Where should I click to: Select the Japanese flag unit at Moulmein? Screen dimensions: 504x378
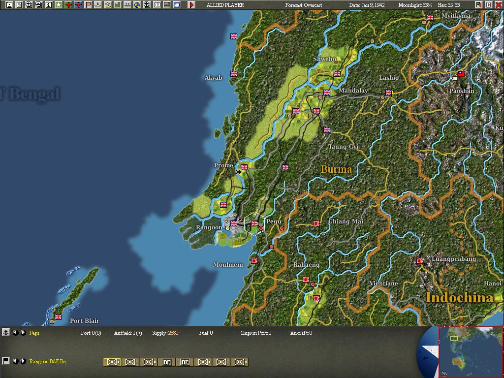(254, 261)
